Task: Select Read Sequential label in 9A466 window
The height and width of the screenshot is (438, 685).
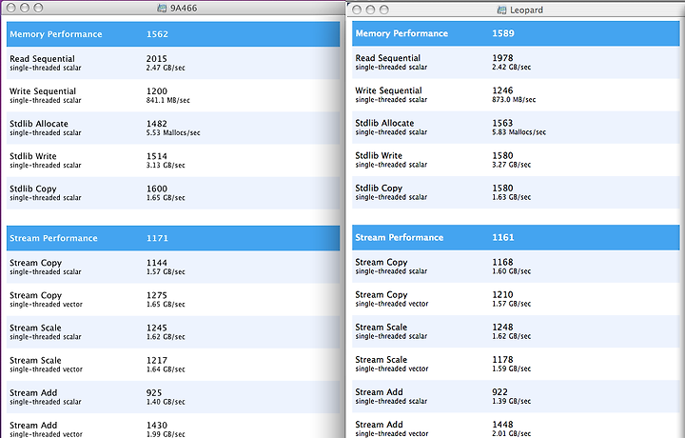Action: (42, 59)
